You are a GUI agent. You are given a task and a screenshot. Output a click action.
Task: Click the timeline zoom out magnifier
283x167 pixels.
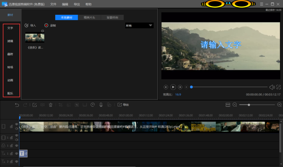point(235,105)
